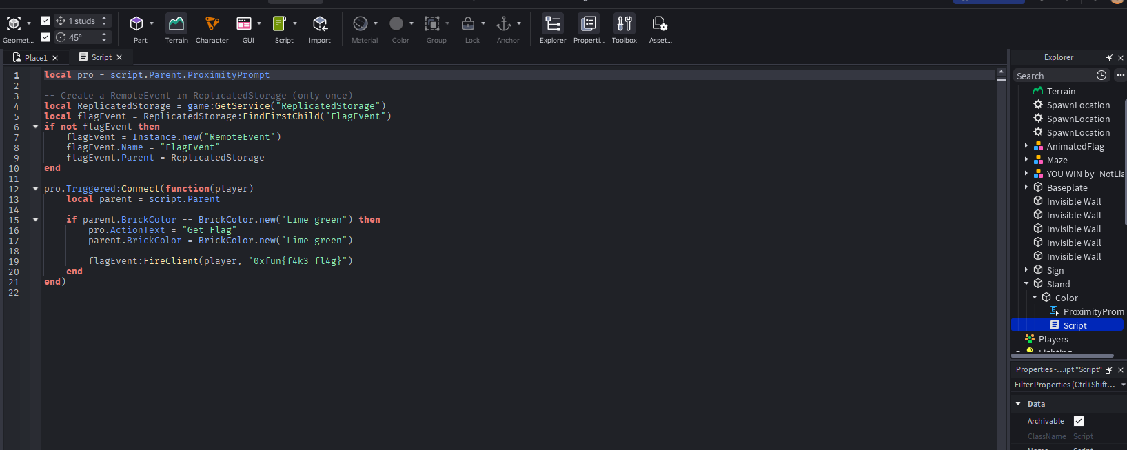Click the Anchor tool icon
Screen dimensions: 1127x450
[x=504, y=24]
